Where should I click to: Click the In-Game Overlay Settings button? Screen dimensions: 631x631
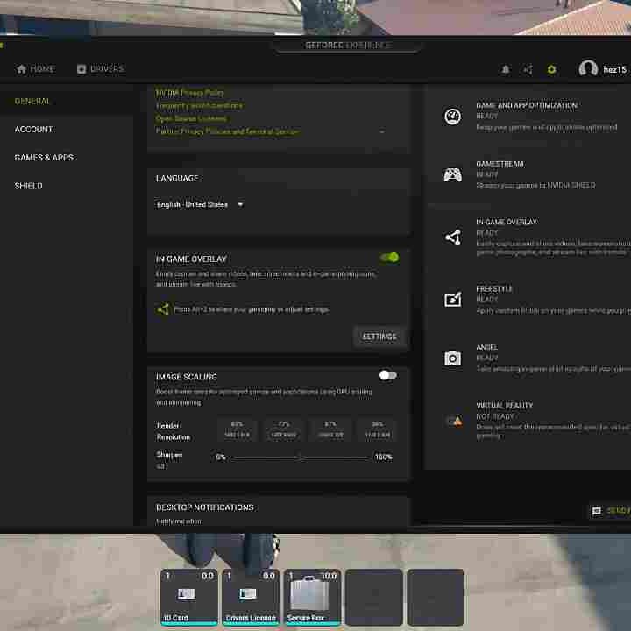[379, 337]
